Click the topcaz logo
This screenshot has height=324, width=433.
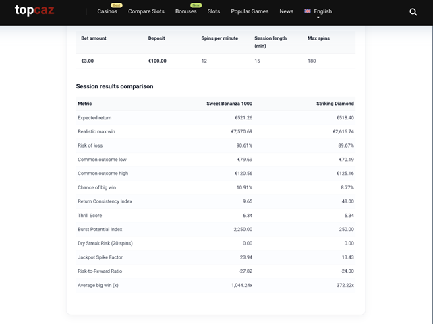(x=34, y=11)
